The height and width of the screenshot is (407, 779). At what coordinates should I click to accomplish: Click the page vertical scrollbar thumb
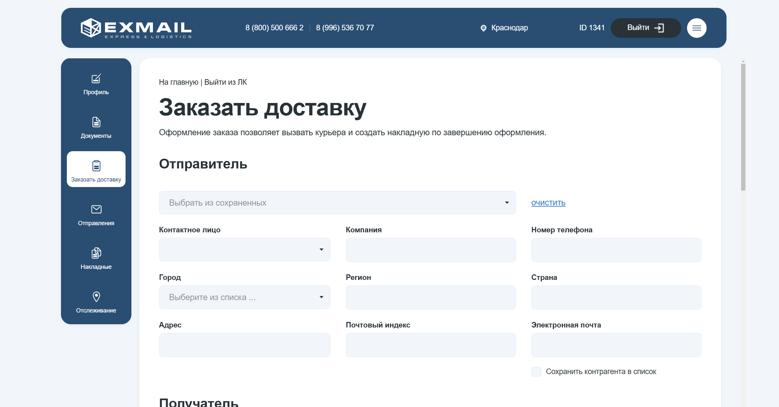(x=743, y=127)
